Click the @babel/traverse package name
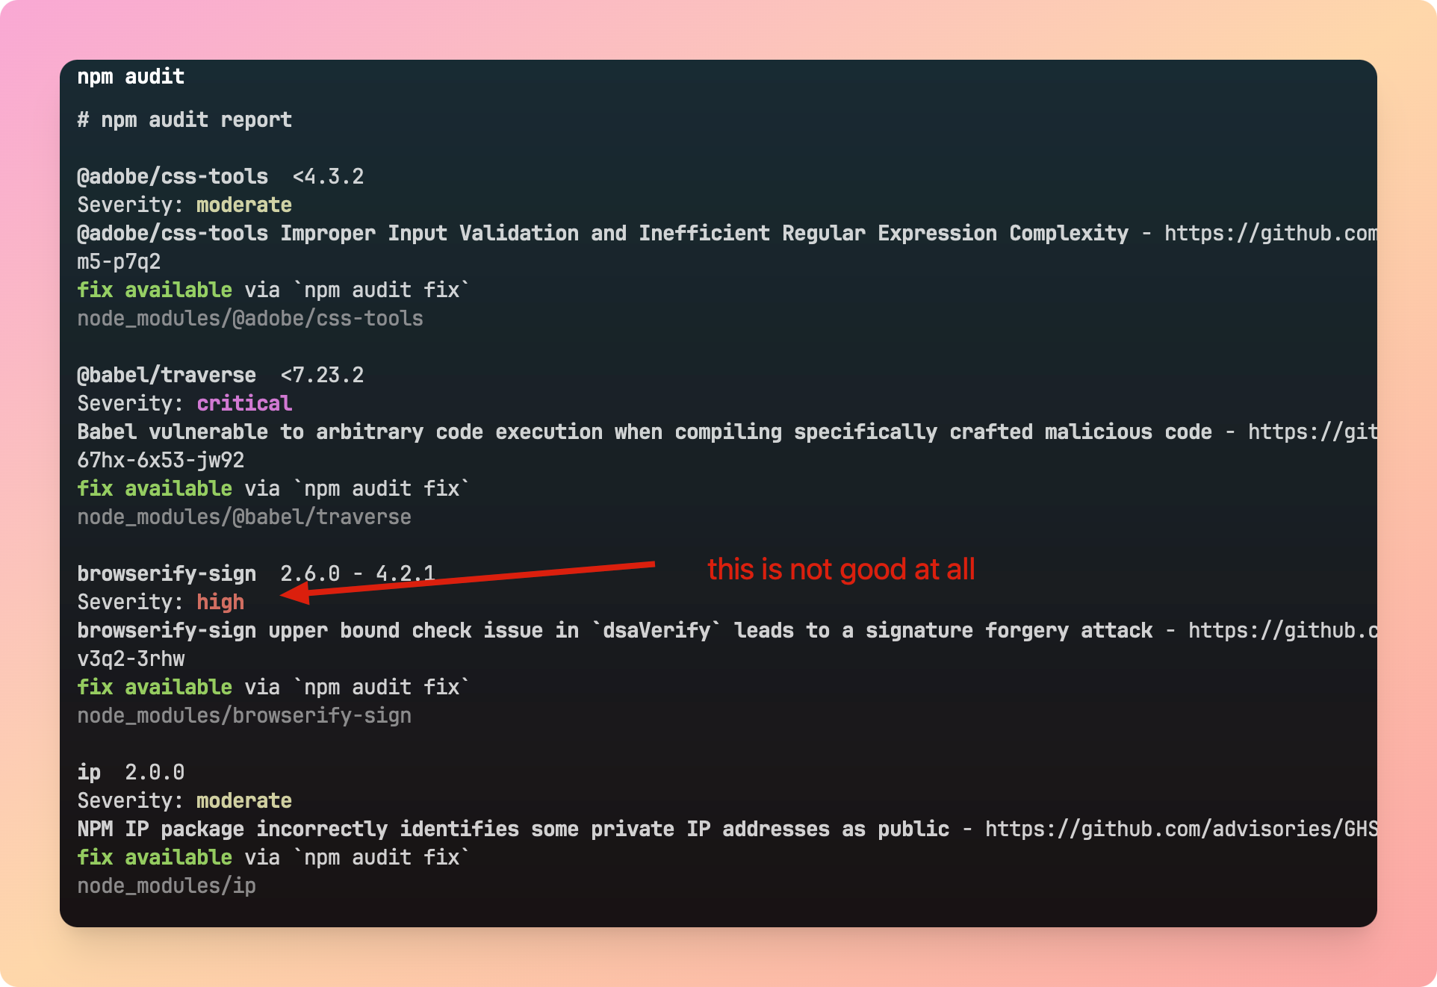The height and width of the screenshot is (987, 1437). tap(167, 375)
